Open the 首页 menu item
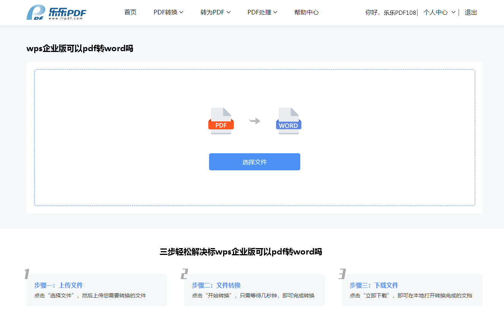The width and height of the screenshot is (504, 316). pyautogui.click(x=130, y=13)
